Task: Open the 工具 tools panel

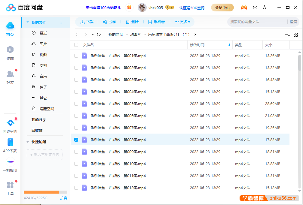Action: 10,185
